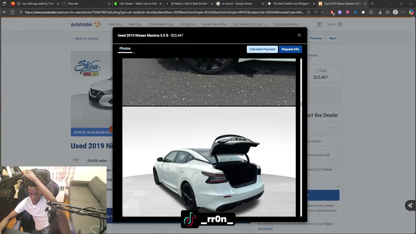Click the message box about the Maxima 3.5 S

pos(323,175)
